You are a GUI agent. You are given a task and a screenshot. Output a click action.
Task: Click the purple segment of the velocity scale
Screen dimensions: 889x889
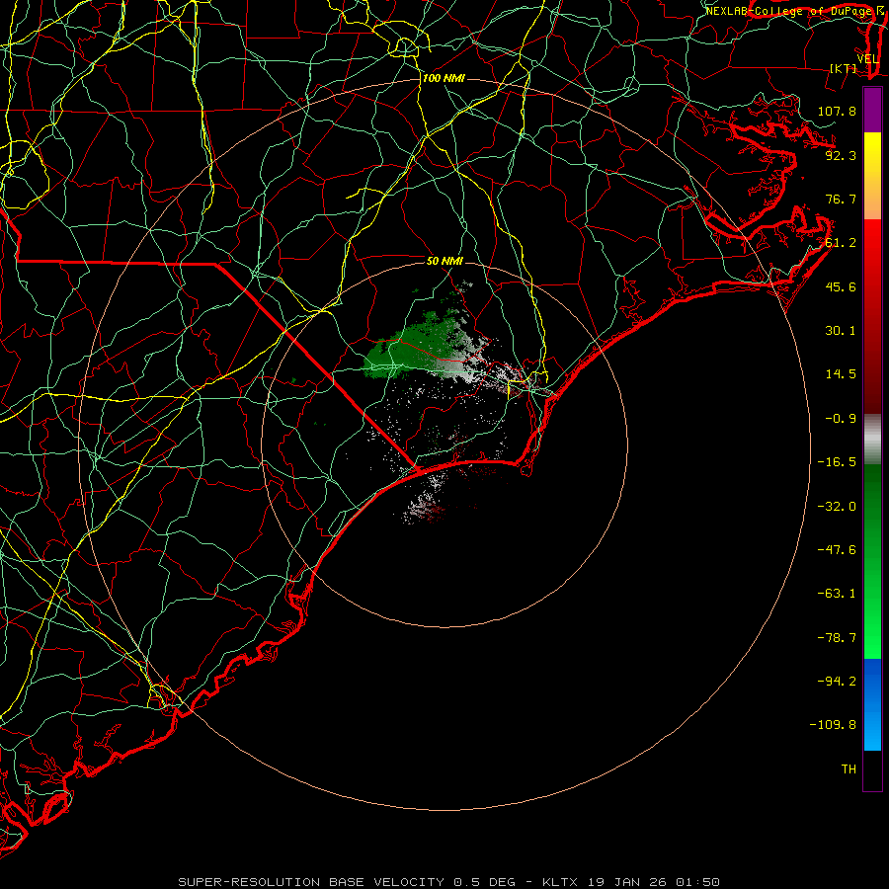click(872, 110)
